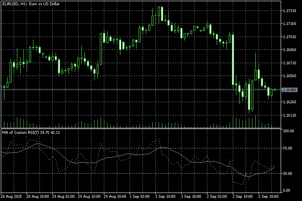302x201 pixels.
Task: Click the 100.00 label on indicator scale
Action: click(x=289, y=131)
